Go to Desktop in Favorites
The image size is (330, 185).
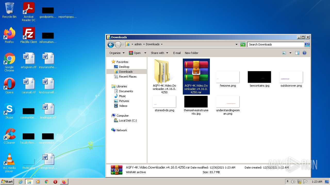[x=124, y=67]
